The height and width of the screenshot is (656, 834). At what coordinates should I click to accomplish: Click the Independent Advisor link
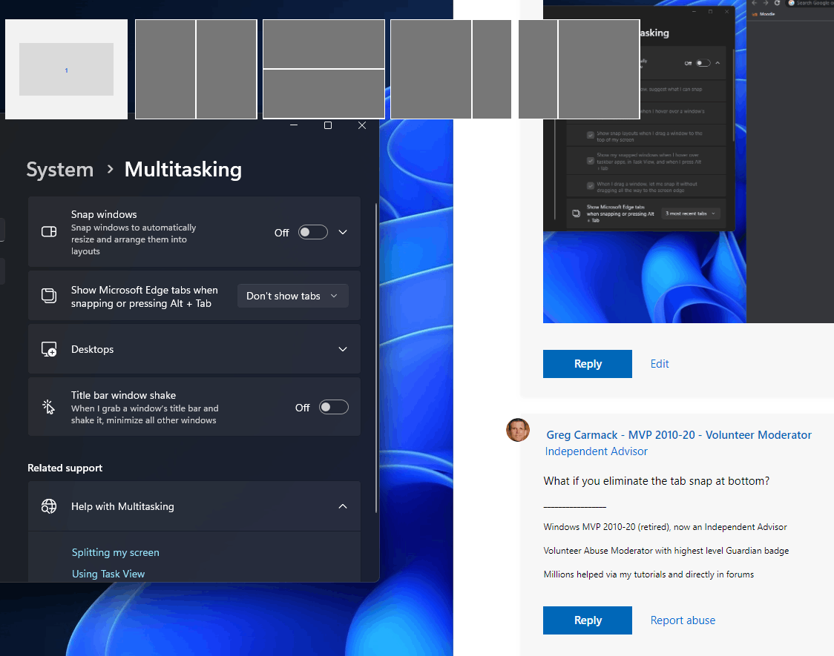[x=597, y=451]
